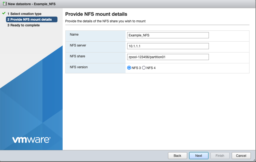Screen dimensions: 256x162
Task: Click the VMware logo in the sidebar
Action: [31, 139]
